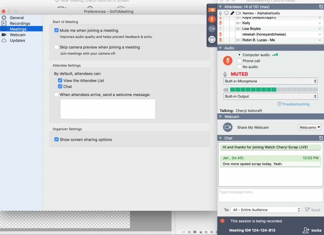This screenshot has width=324, height=235.
Task: Click the General gear icon in sidebar
Action: tap(4, 18)
